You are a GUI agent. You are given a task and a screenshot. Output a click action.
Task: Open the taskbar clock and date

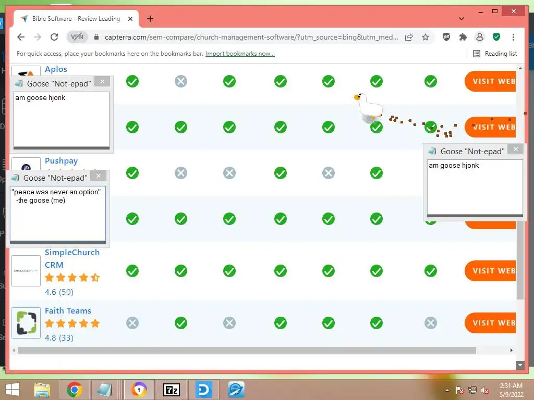[511, 390]
